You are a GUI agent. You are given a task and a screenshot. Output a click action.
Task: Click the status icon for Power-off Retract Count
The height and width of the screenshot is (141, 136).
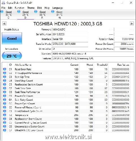pyautogui.click(x=5, y=107)
